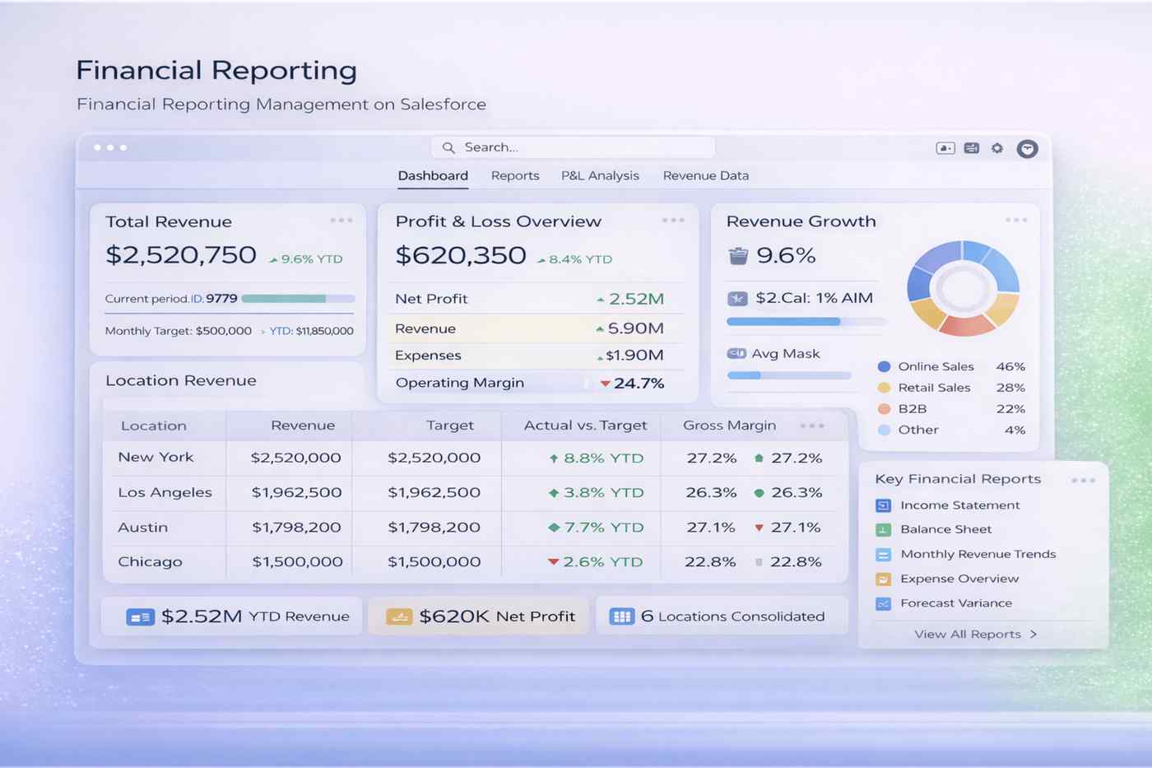Select the Forecast Variance report icon
Viewport: 1152px width, 768px height.
pos(883,603)
